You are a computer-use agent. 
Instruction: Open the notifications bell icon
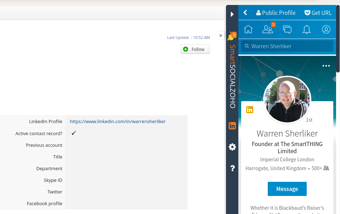307,29
